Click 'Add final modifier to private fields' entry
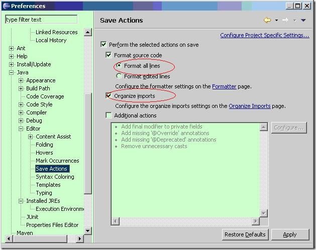 (162, 127)
